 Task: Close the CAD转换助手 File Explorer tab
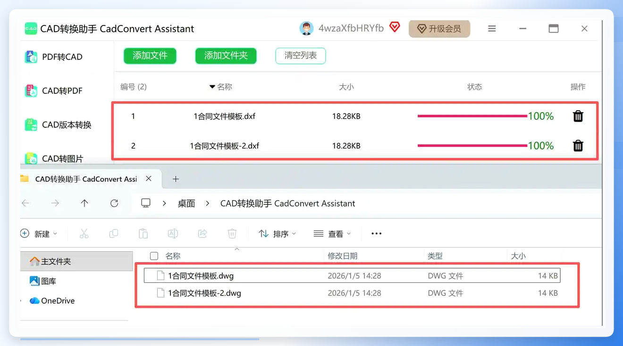pyautogui.click(x=149, y=179)
